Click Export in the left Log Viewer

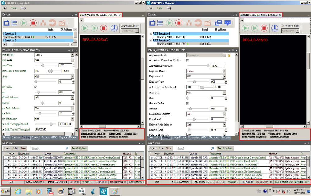point(7,148)
